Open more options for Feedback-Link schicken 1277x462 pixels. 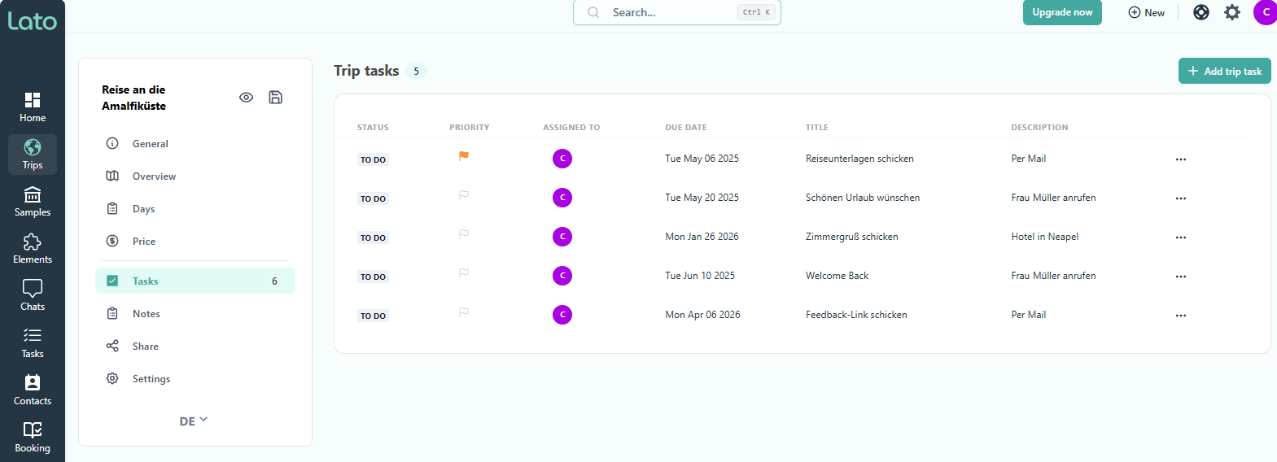(1180, 316)
